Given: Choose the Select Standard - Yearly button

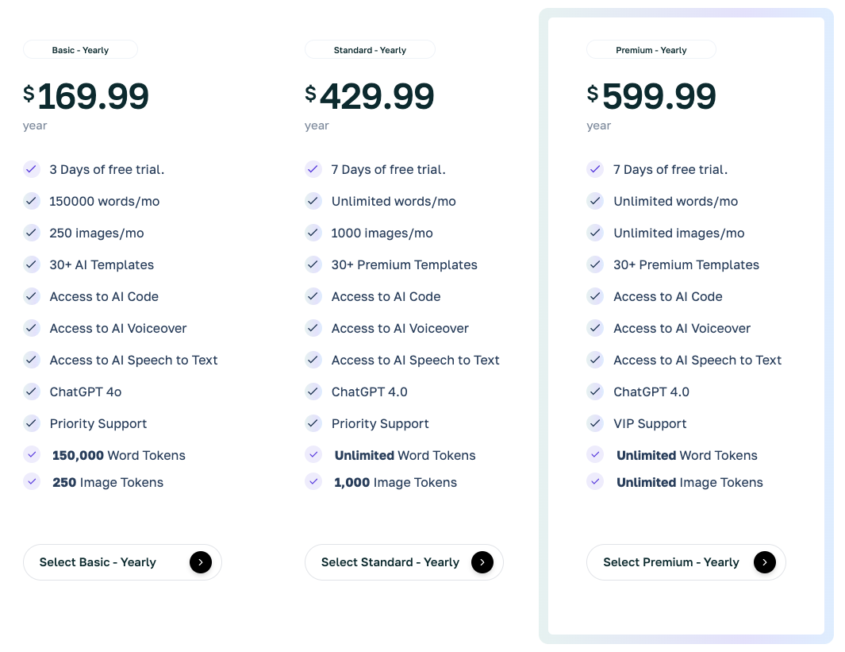Looking at the screenshot, I should pyautogui.click(x=390, y=562).
